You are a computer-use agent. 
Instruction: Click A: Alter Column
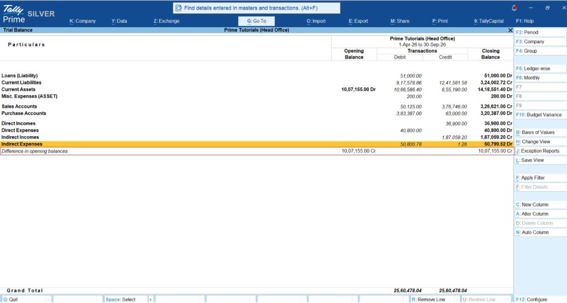point(540,214)
